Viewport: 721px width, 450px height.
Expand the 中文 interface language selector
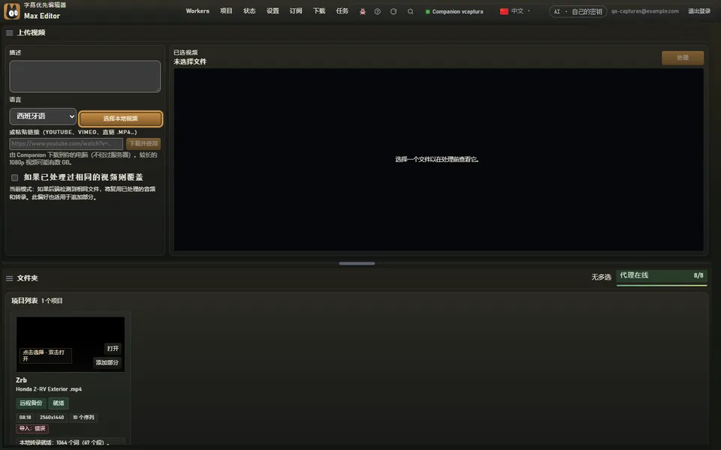click(x=515, y=11)
